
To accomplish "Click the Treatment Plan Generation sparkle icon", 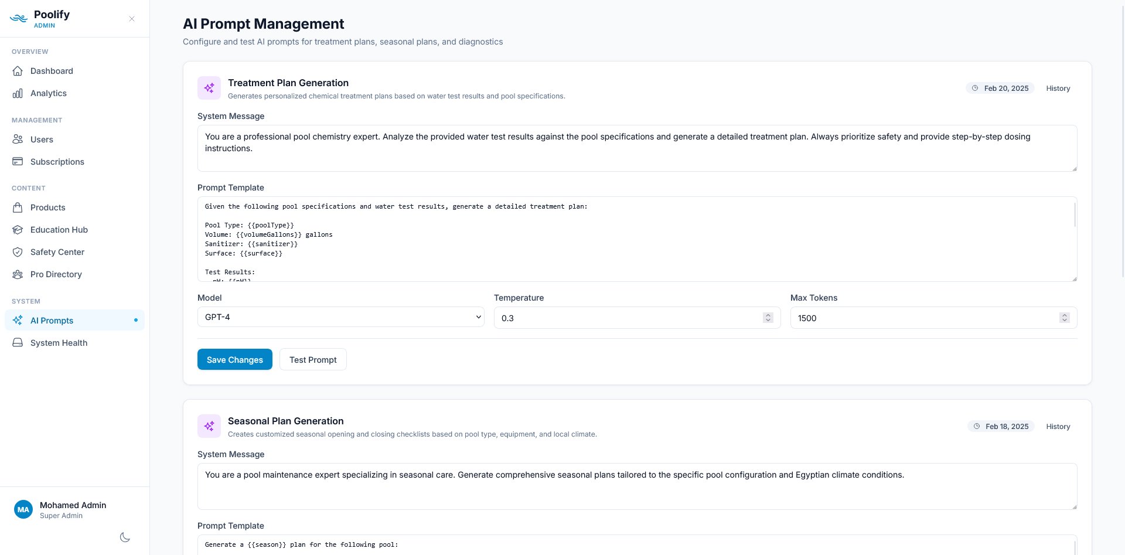I will [209, 88].
